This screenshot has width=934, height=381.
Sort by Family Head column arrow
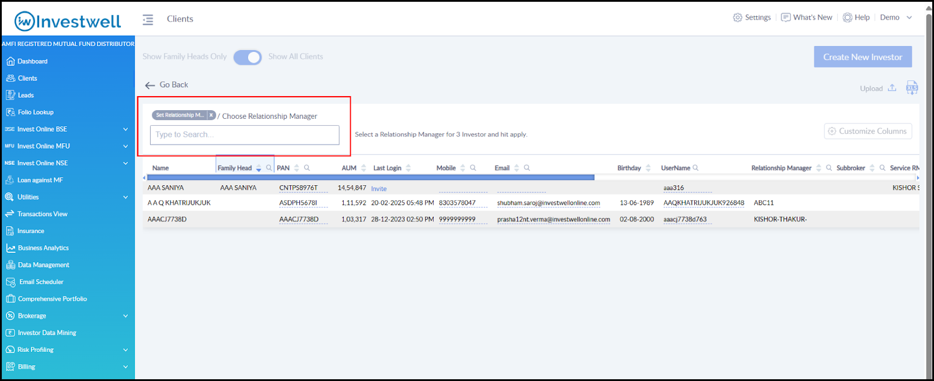pos(259,168)
